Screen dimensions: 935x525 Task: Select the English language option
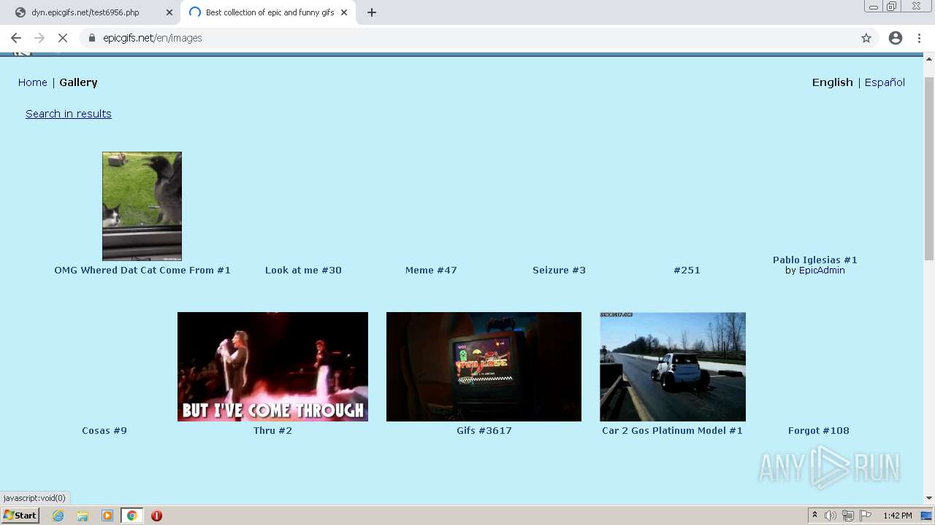tap(833, 82)
